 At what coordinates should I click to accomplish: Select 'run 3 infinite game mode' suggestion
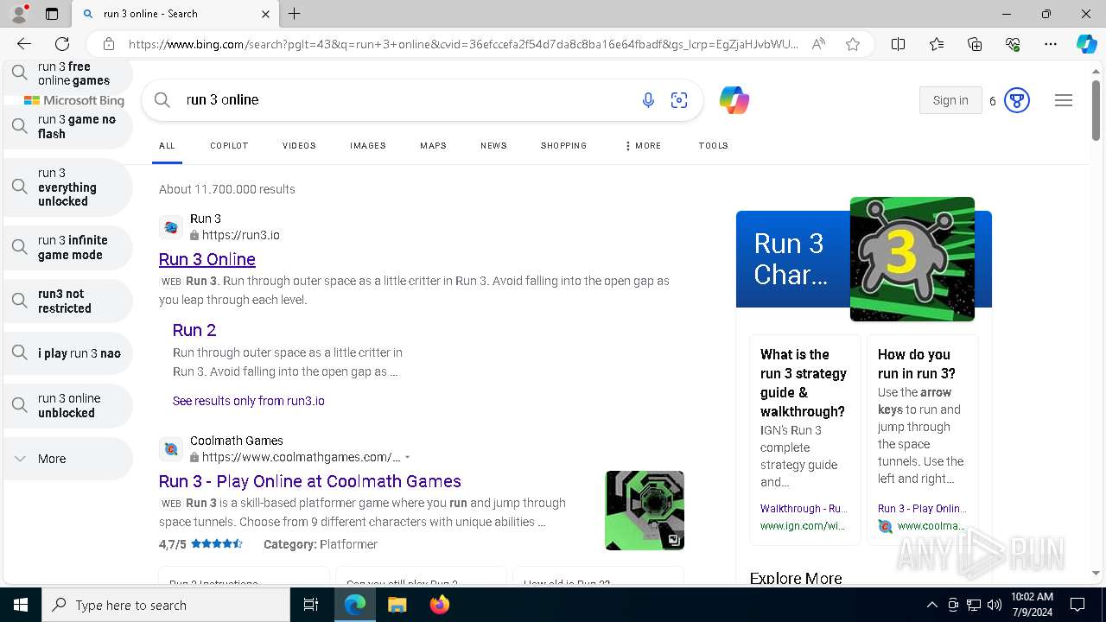(x=68, y=248)
